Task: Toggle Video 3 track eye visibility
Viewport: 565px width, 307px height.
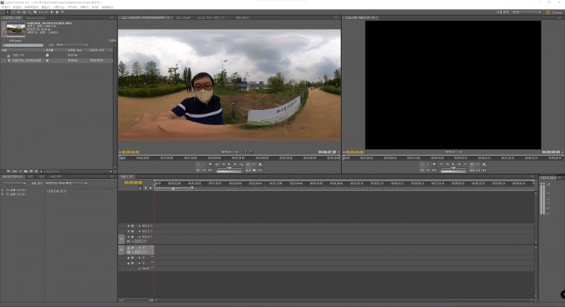Action: point(129,226)
